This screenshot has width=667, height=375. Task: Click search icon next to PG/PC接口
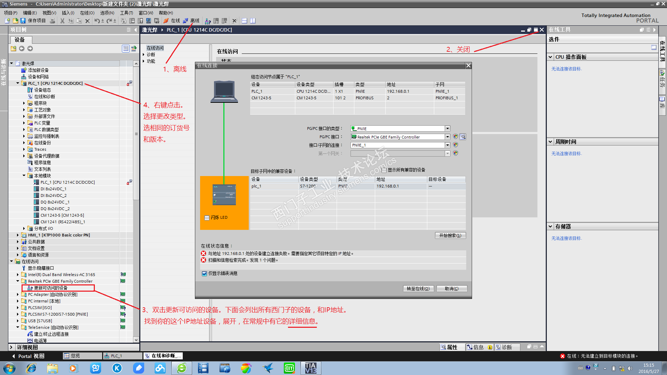pyautogui.click(x=463, y=137)
